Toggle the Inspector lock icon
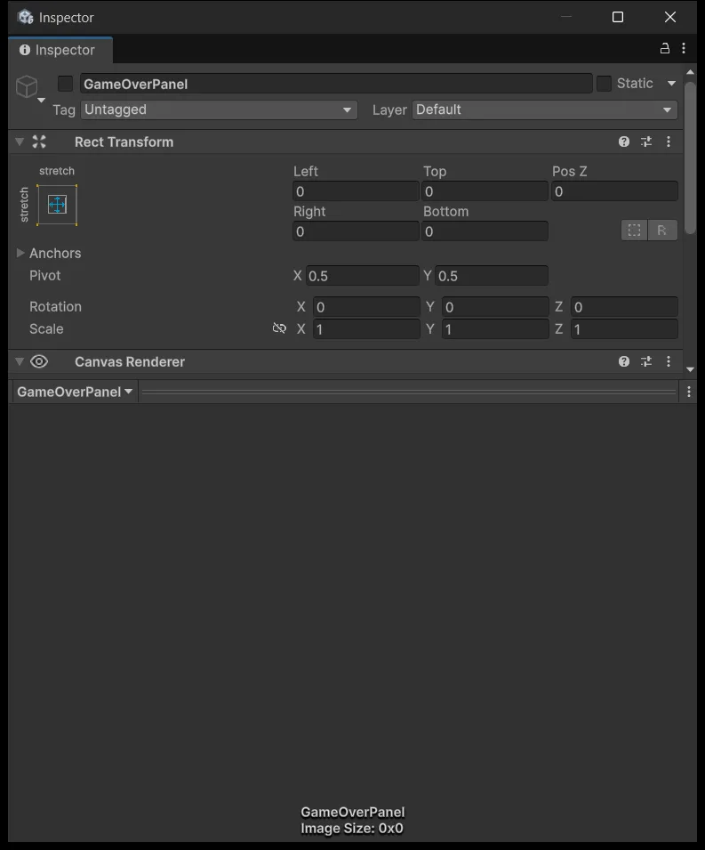Screen dimensions: 705x850 pyautogui.click(x=664, y=48)
